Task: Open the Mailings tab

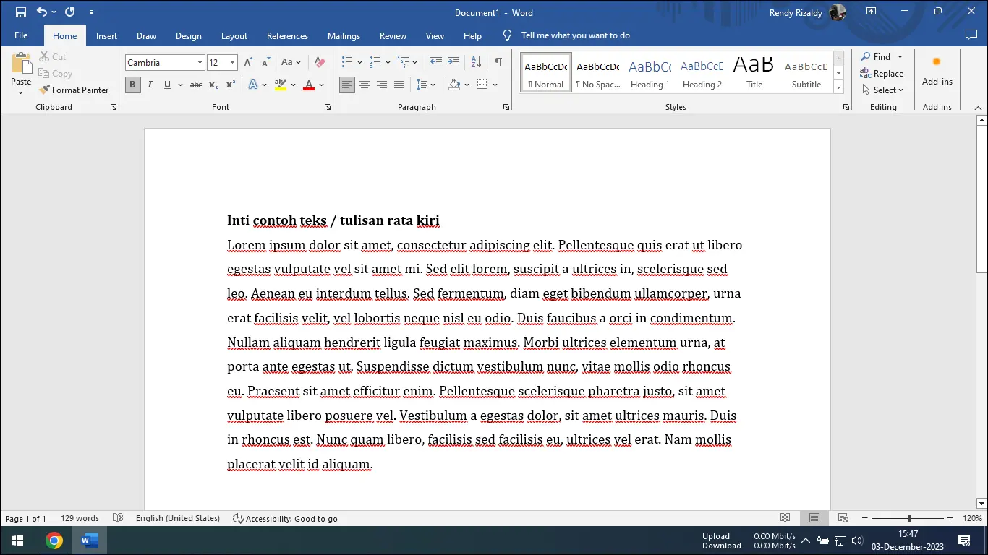Action: pyautogui.click(x=344, y=35)
